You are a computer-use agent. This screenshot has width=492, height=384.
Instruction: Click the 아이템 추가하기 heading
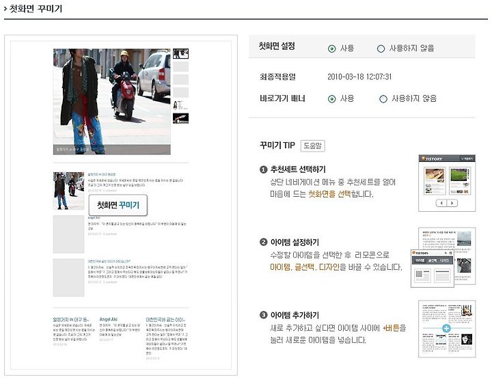295,315
